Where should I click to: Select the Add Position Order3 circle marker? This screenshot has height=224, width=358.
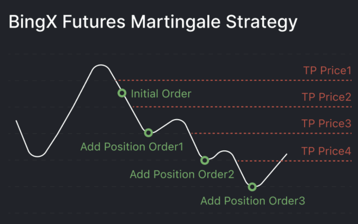(252, 186)
